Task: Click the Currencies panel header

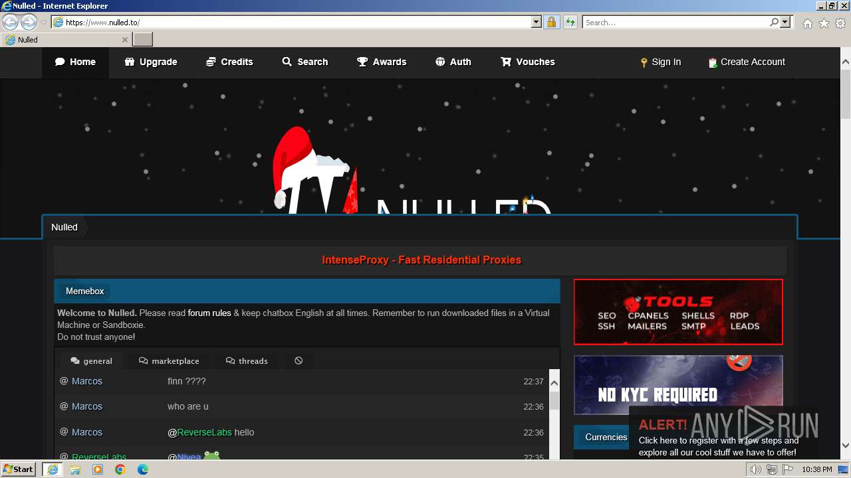Action: tap(606, 437)
